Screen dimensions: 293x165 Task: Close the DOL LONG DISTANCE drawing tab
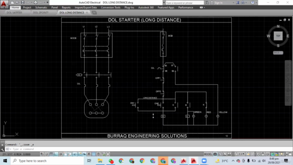coord(87,12)
